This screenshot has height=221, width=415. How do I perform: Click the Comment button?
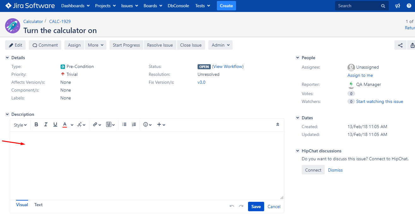(x=45, y=45)
